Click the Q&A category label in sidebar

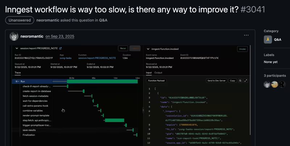tap(277, 40)
